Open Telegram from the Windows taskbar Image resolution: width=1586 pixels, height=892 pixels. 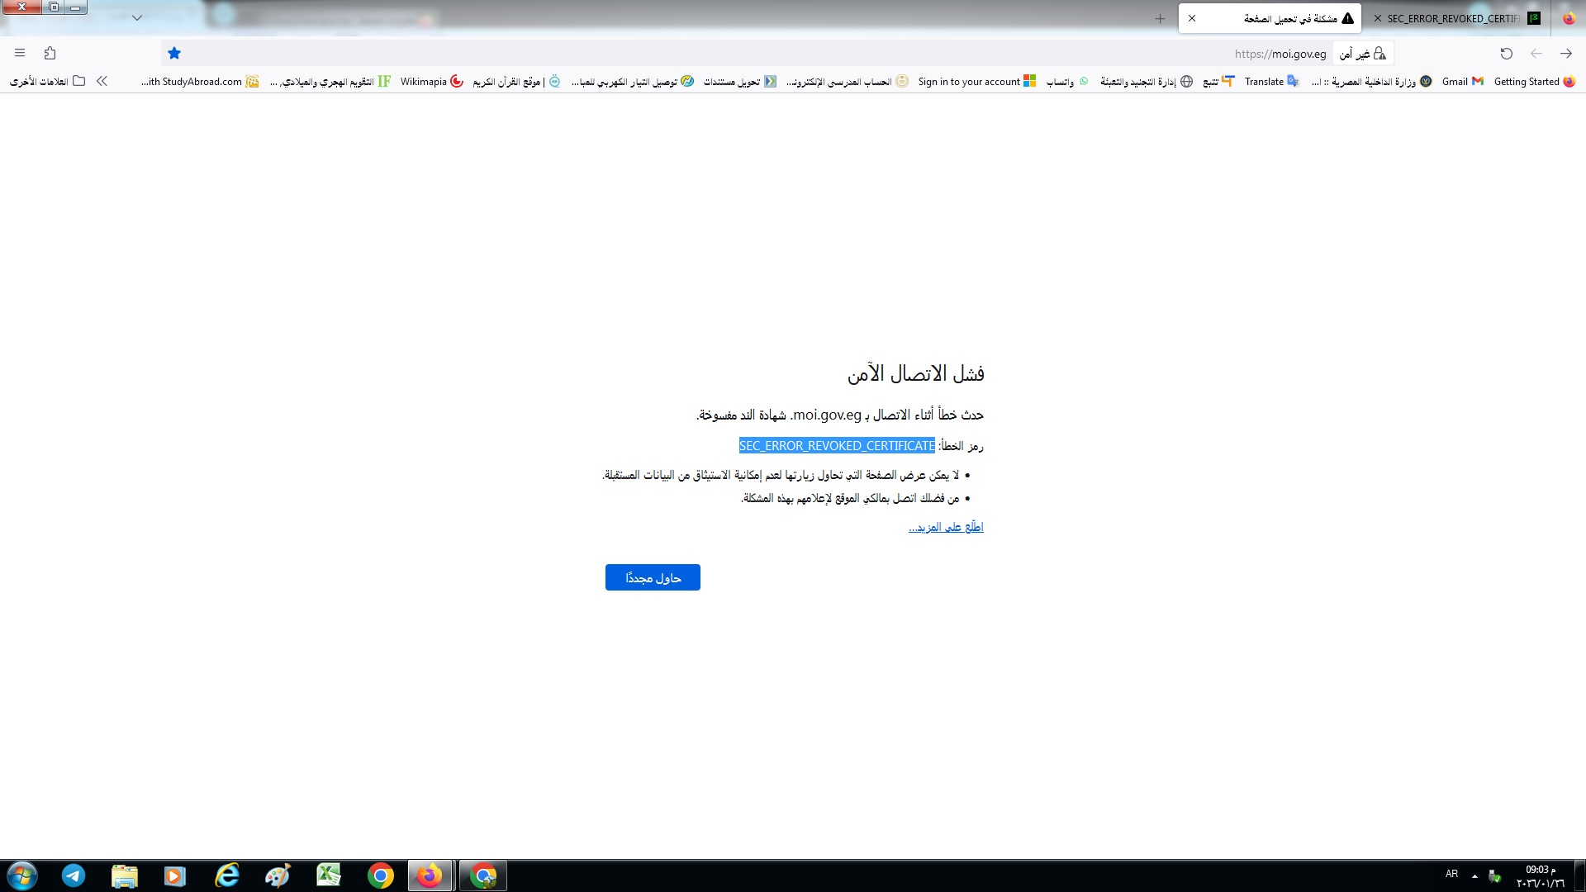point(74,875)
